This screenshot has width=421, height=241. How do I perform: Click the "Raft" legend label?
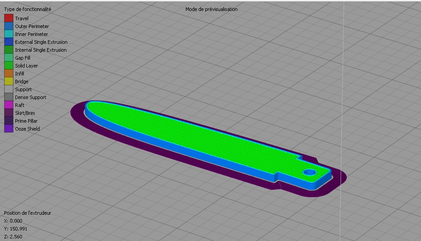(20, 105)
